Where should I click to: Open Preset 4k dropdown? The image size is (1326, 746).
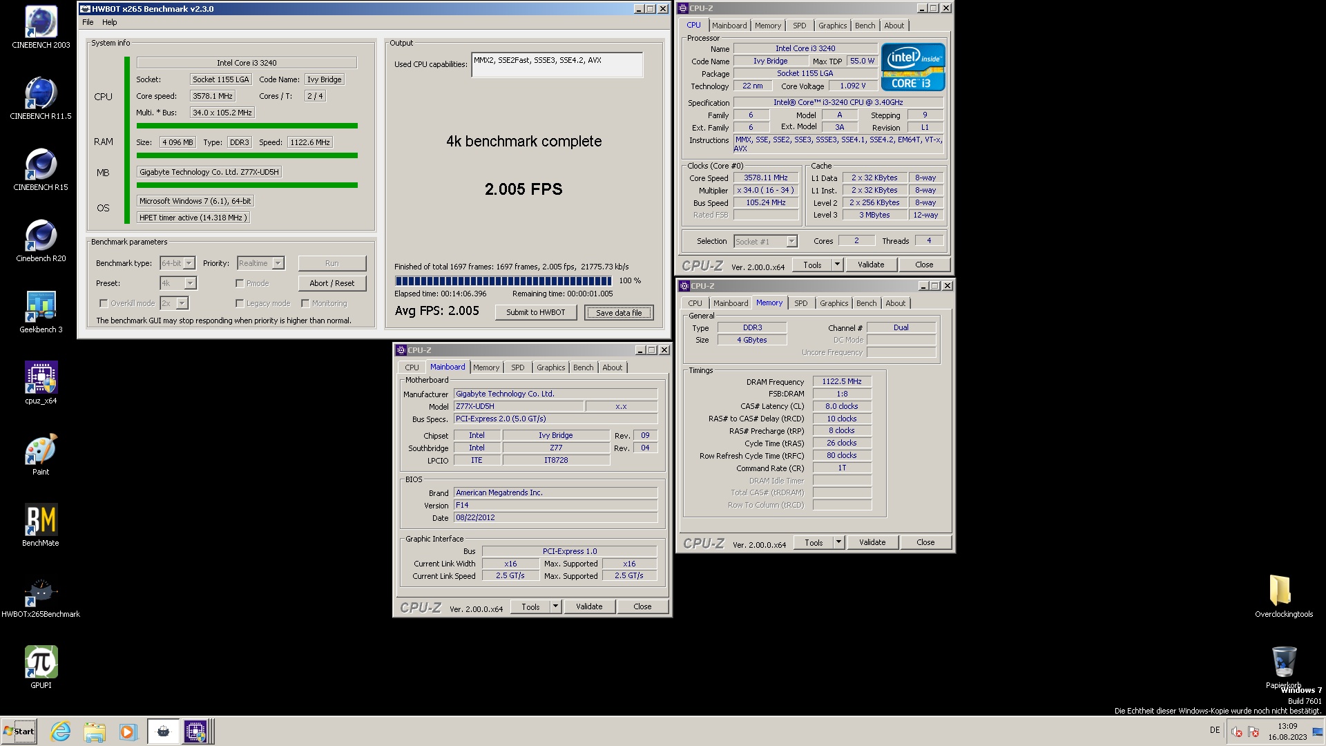(191, 283)
